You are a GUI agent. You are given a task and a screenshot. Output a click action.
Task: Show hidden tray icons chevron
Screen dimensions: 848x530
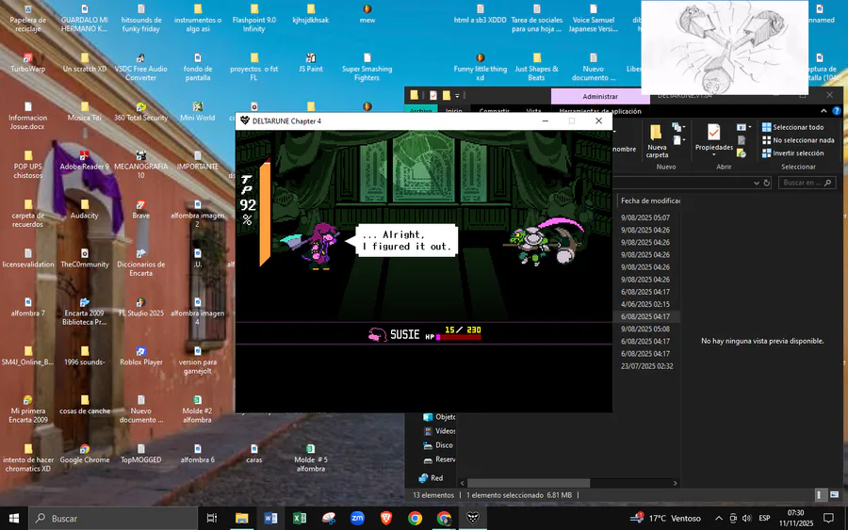(x=719, y=518)
